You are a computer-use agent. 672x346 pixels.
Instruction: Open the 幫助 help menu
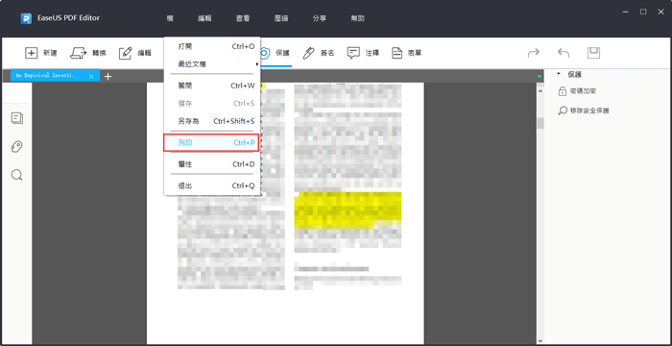point(358,18)
